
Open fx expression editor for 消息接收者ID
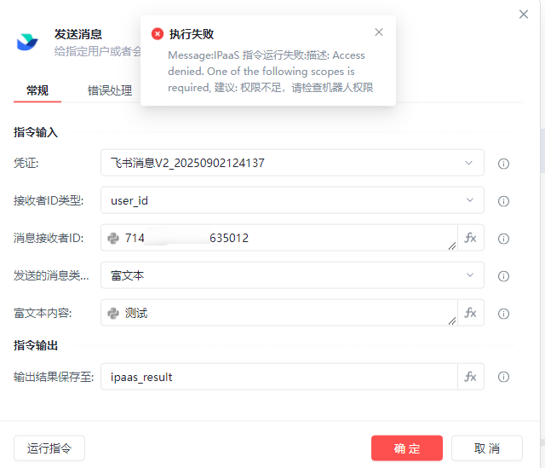471,238
